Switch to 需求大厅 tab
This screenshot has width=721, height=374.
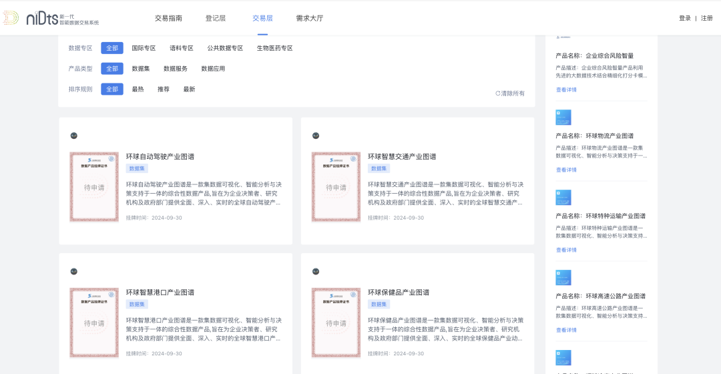point(310,18)
